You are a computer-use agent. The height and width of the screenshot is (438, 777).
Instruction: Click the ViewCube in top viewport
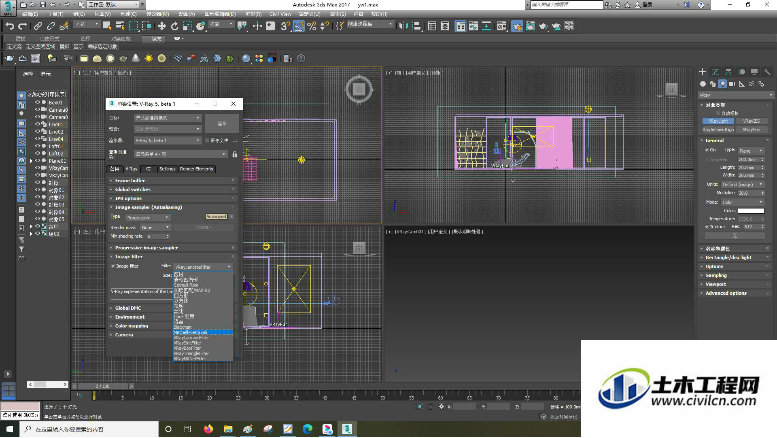(x=359, y=89)
